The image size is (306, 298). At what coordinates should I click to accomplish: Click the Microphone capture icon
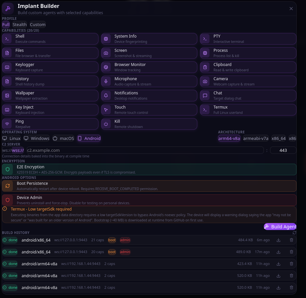[x=106, y=81]
